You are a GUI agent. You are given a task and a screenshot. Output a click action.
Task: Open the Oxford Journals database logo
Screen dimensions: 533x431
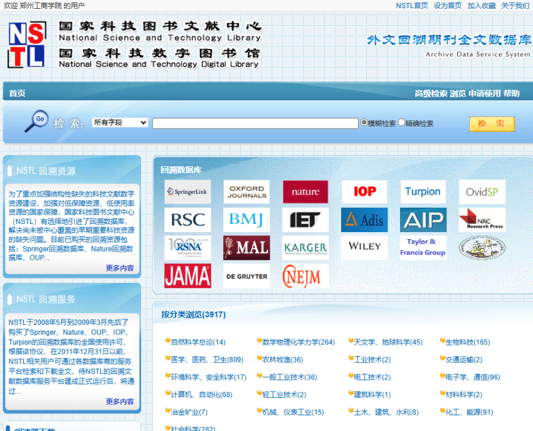click(247, 192)
